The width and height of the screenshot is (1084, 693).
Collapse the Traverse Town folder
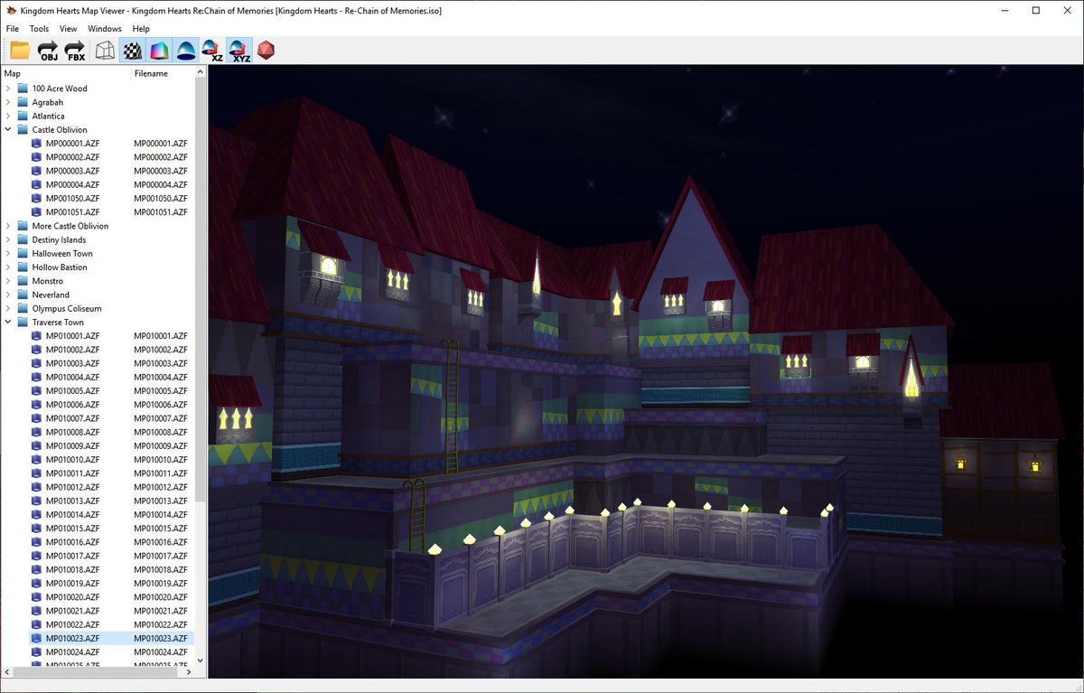point(9,322)
